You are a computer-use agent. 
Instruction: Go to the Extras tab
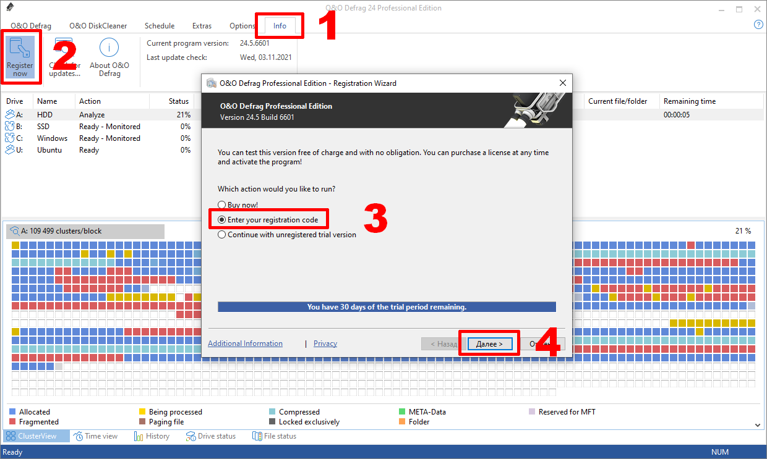pyautogui.click(x=202, y=26)
